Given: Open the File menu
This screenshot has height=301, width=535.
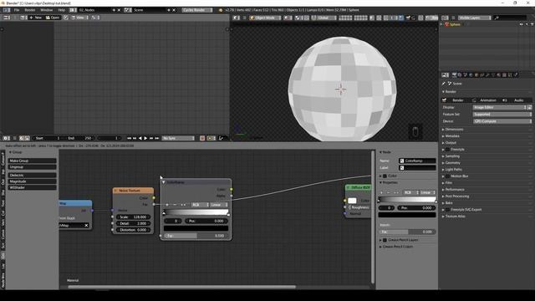Looking at the screenshot, I should [17, 10].
